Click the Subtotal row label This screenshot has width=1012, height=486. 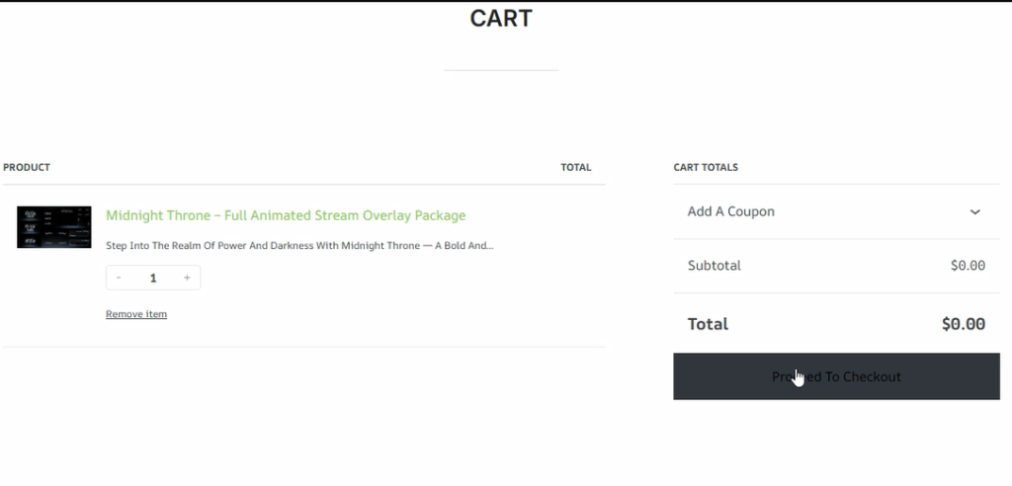coord(714,266)
